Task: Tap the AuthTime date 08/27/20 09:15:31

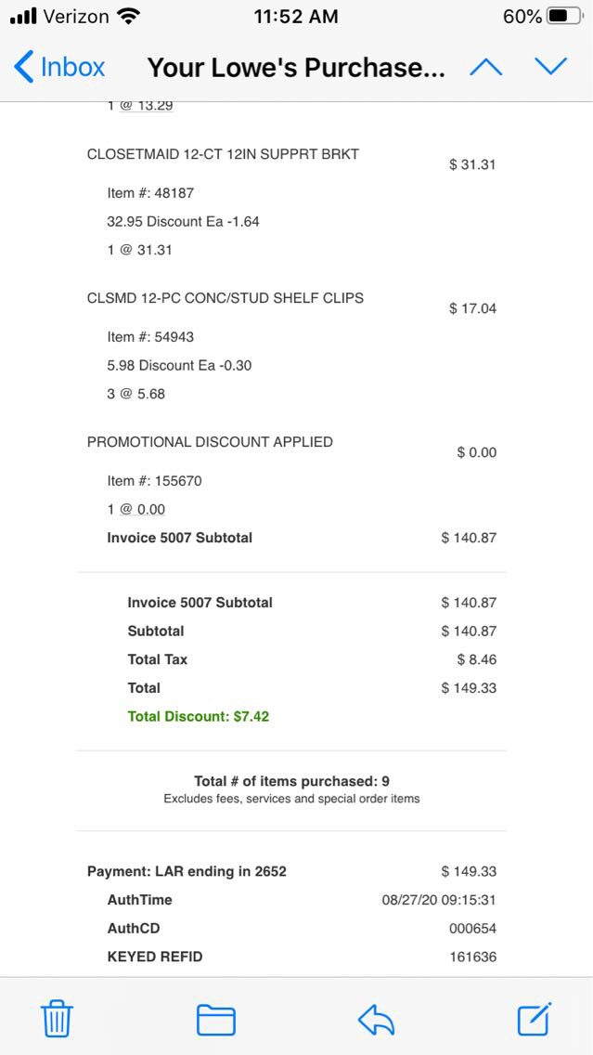Action: click(x=438, y=900)
